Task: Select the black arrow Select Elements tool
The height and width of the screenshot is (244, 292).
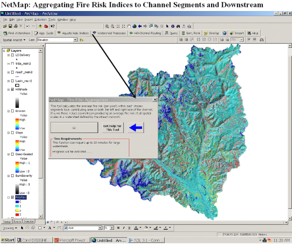Action: [x=167, y=26]
